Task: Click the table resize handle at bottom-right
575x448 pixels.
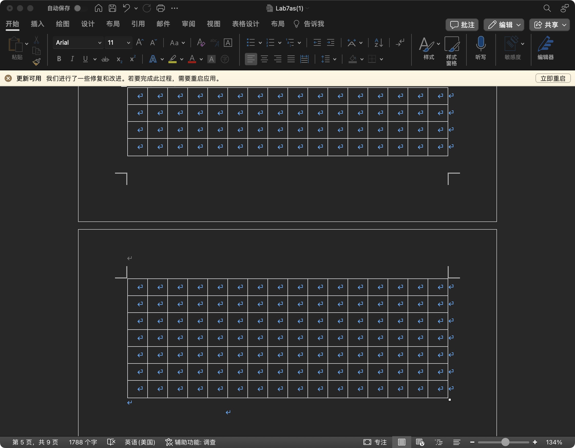Action: 449,399
